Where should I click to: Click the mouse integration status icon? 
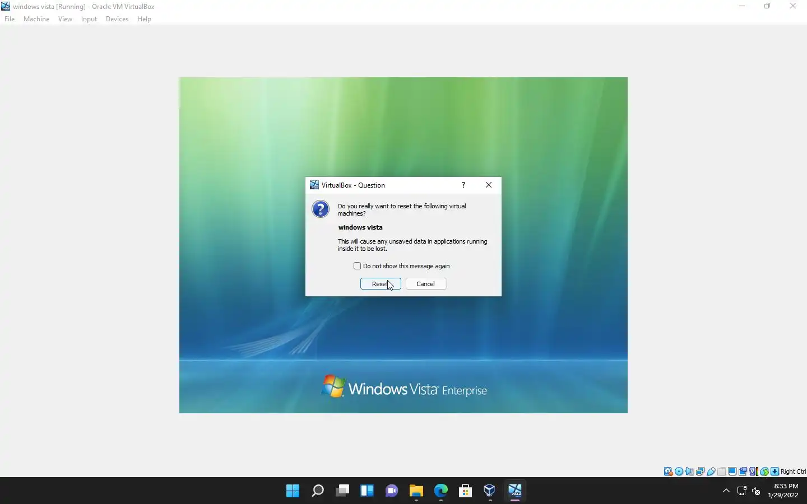764,472
